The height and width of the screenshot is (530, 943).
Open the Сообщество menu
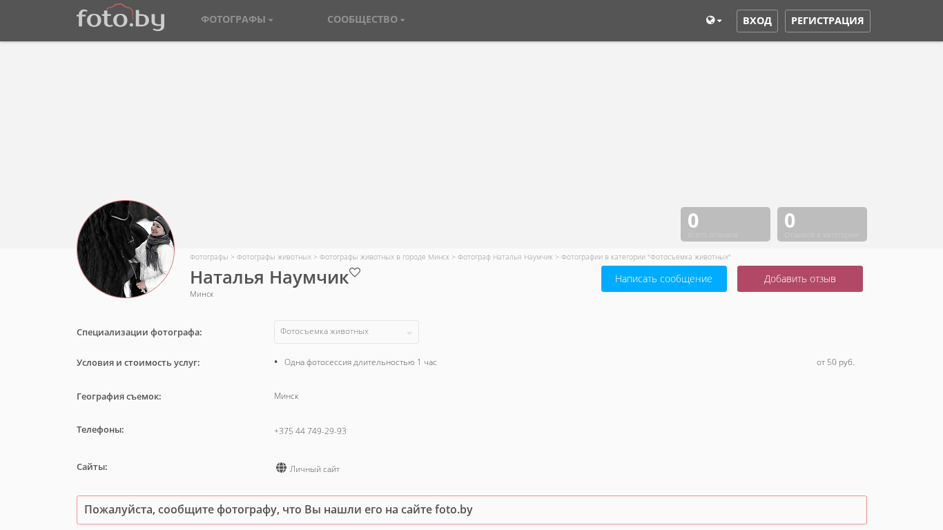[x=366, y=19]
